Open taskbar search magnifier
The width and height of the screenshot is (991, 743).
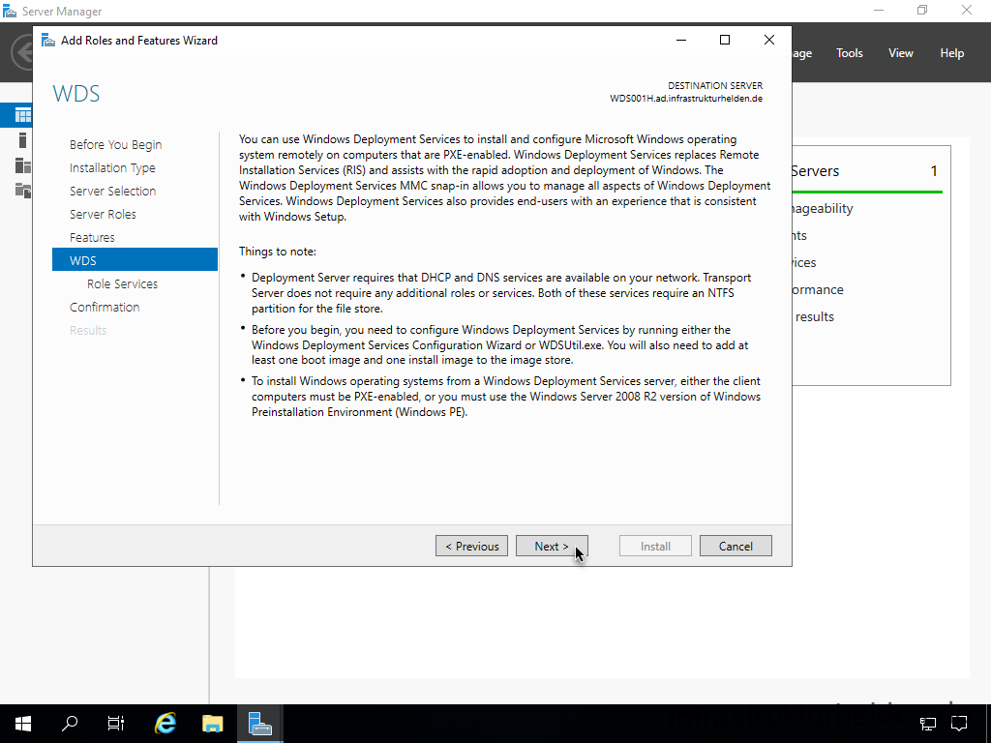click(70, 724)
